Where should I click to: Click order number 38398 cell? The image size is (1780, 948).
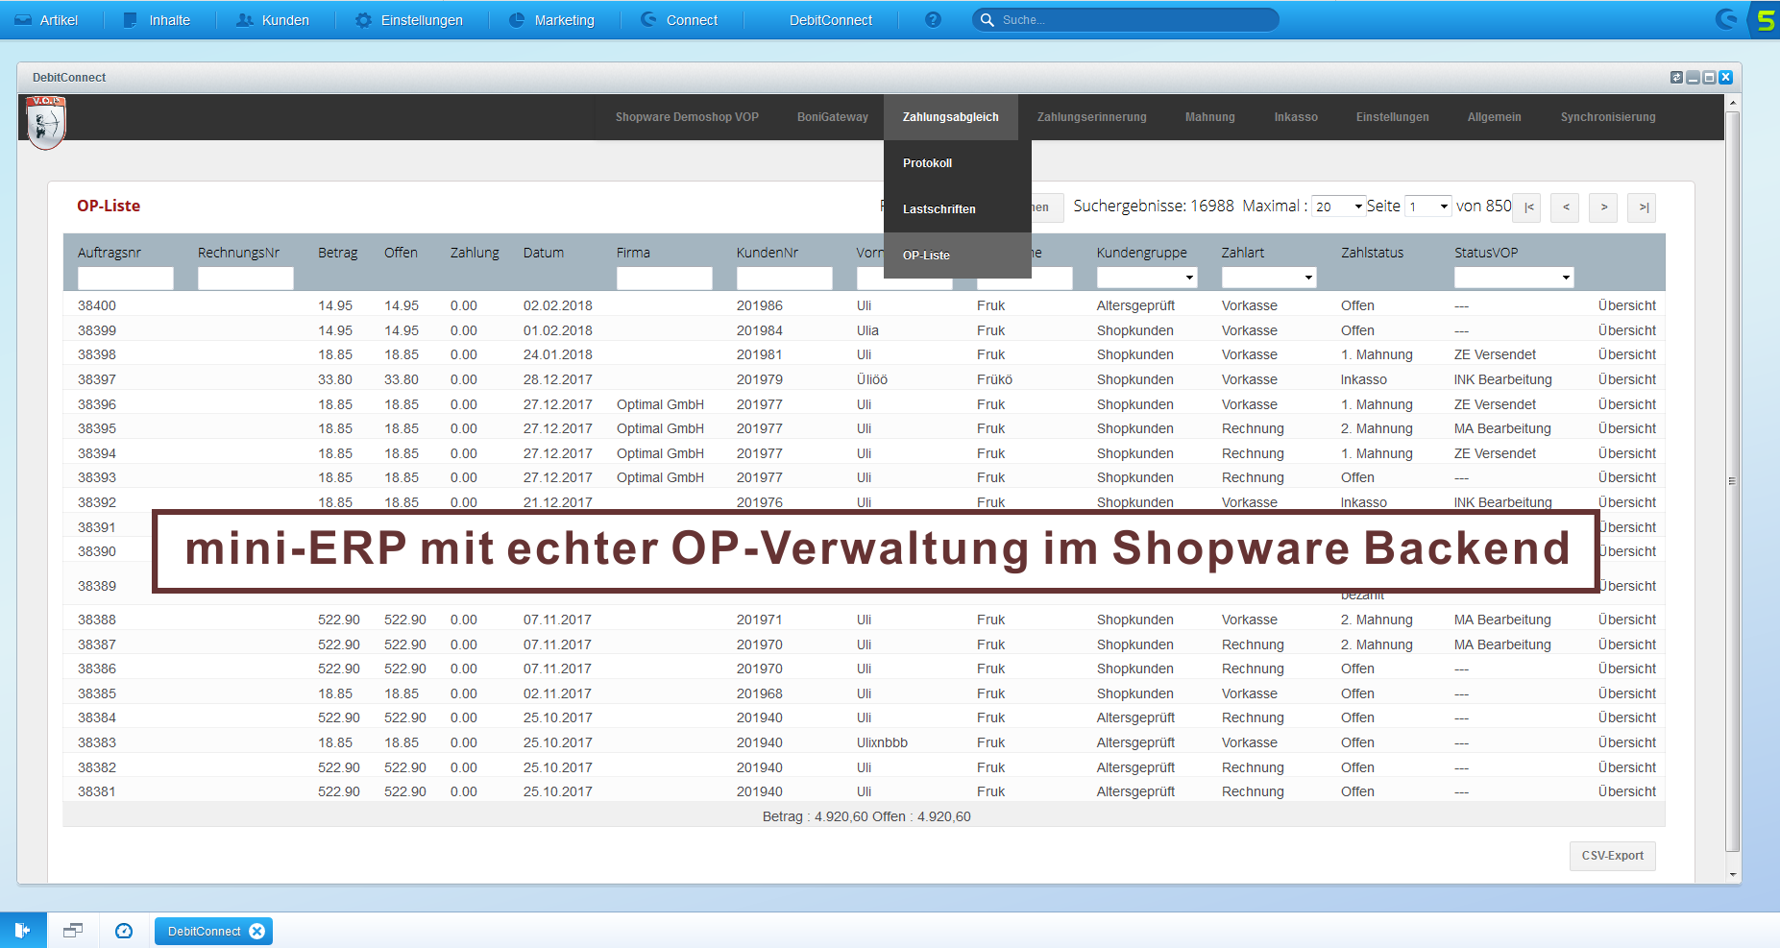tap(97, 354)
